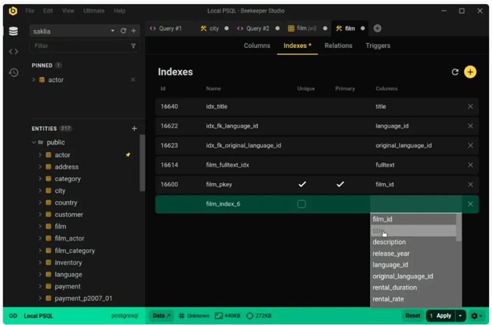The height and width of the screenshot is (325, 492).
Task: Remove the idx_title index row
Action: tap(470, 107)
